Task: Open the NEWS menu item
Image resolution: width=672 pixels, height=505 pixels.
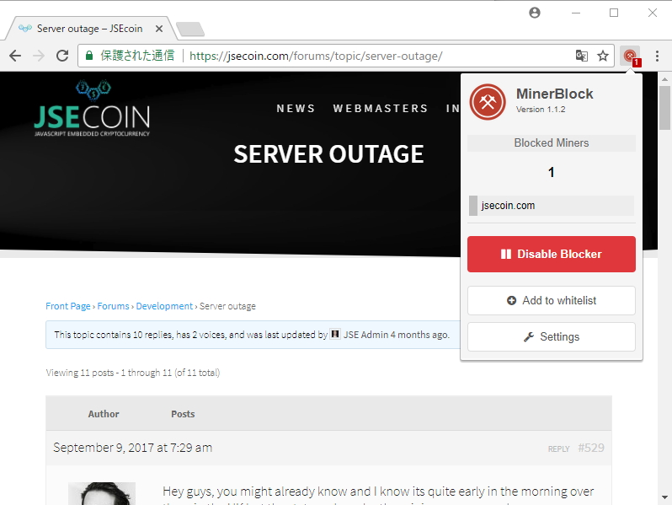Action: point(296,109)
